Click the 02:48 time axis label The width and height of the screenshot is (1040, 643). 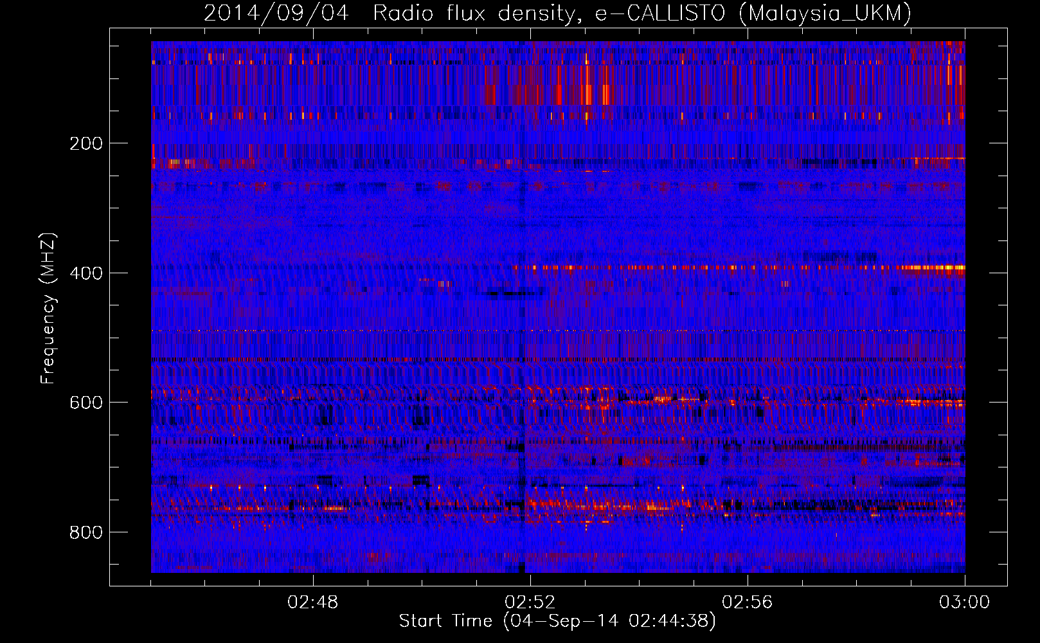click(x=313, y=602)
